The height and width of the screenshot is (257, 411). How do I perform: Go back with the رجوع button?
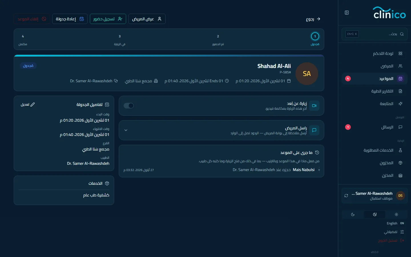click(313, 19)
